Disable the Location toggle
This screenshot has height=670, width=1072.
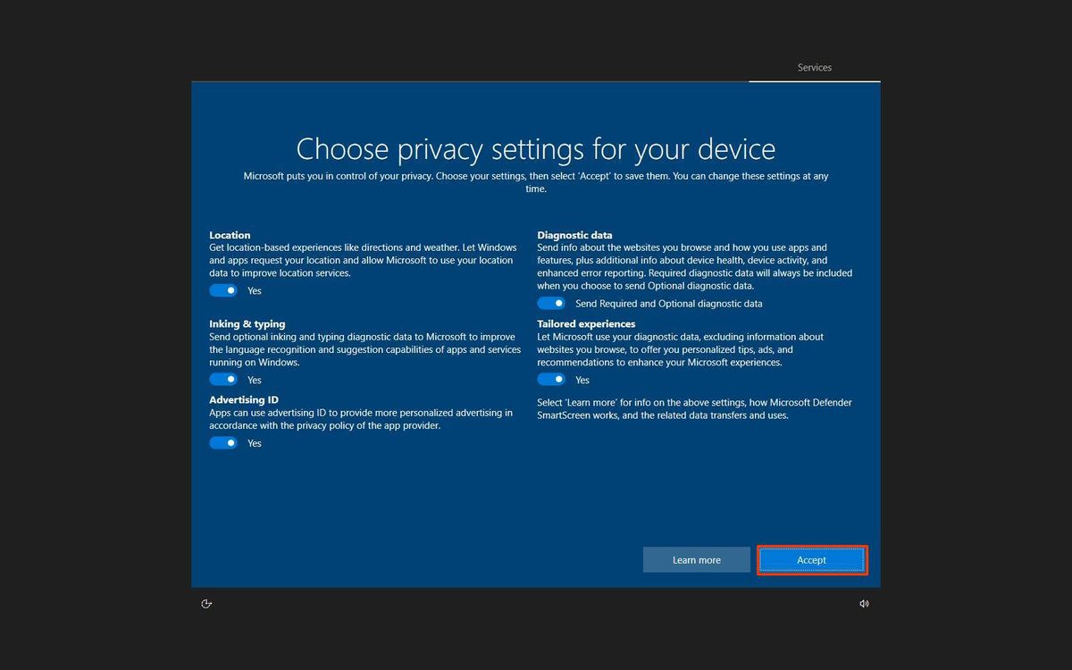pyautogui.click(x=222, y=289)
